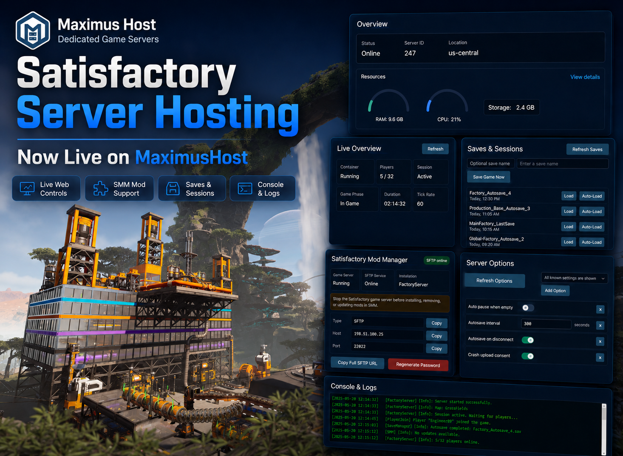Image resolution: width=623 pixels, height=456 pixels.
Task: Click the MaximusHost blue link text
Action: click(191, 157)
